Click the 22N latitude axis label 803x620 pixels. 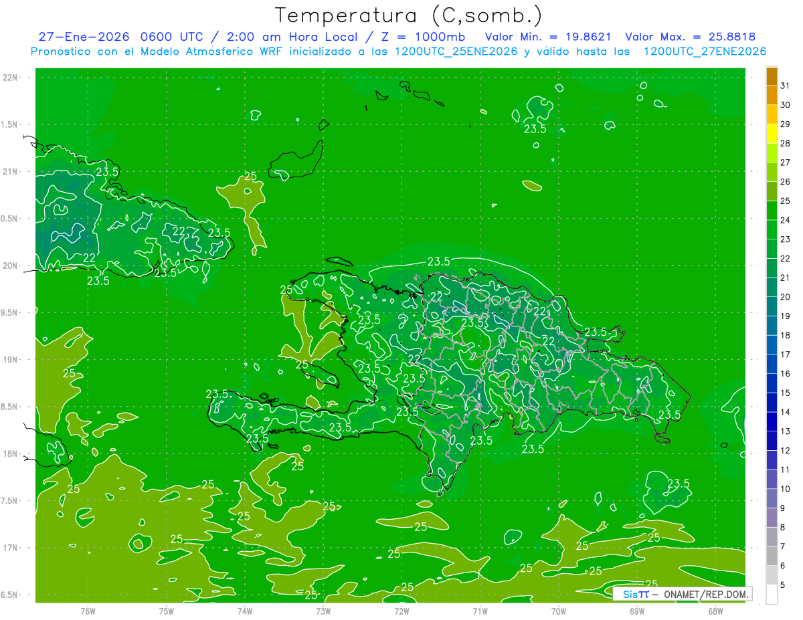point(11,78)
